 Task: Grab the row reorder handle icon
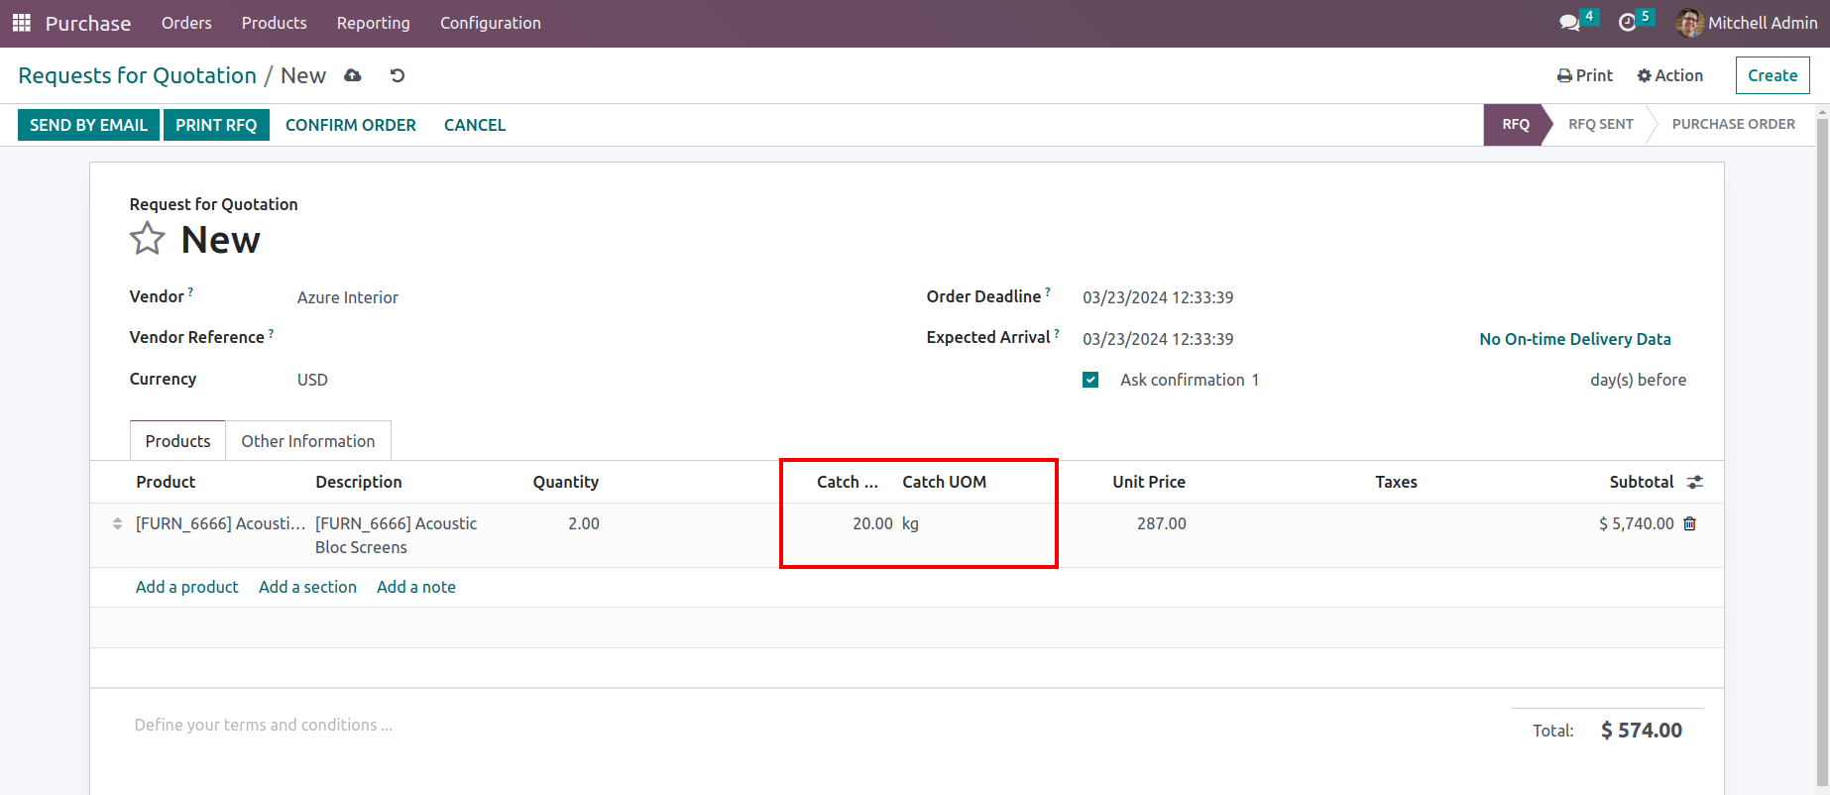118,523
